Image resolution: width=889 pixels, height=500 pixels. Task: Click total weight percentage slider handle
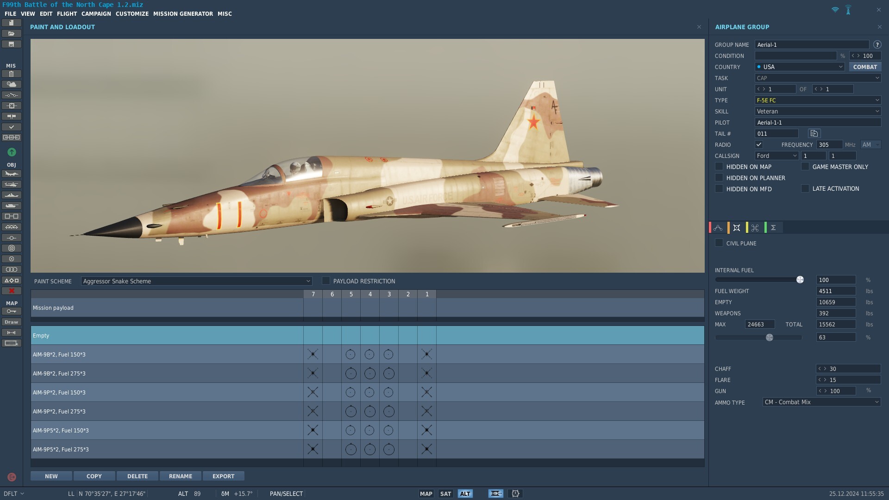770,337
